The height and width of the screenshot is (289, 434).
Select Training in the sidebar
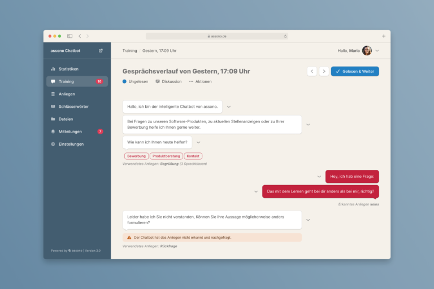click(x=77, y=81)
